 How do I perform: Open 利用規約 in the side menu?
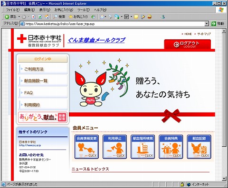pyautogui.click(x=43, y=105)
